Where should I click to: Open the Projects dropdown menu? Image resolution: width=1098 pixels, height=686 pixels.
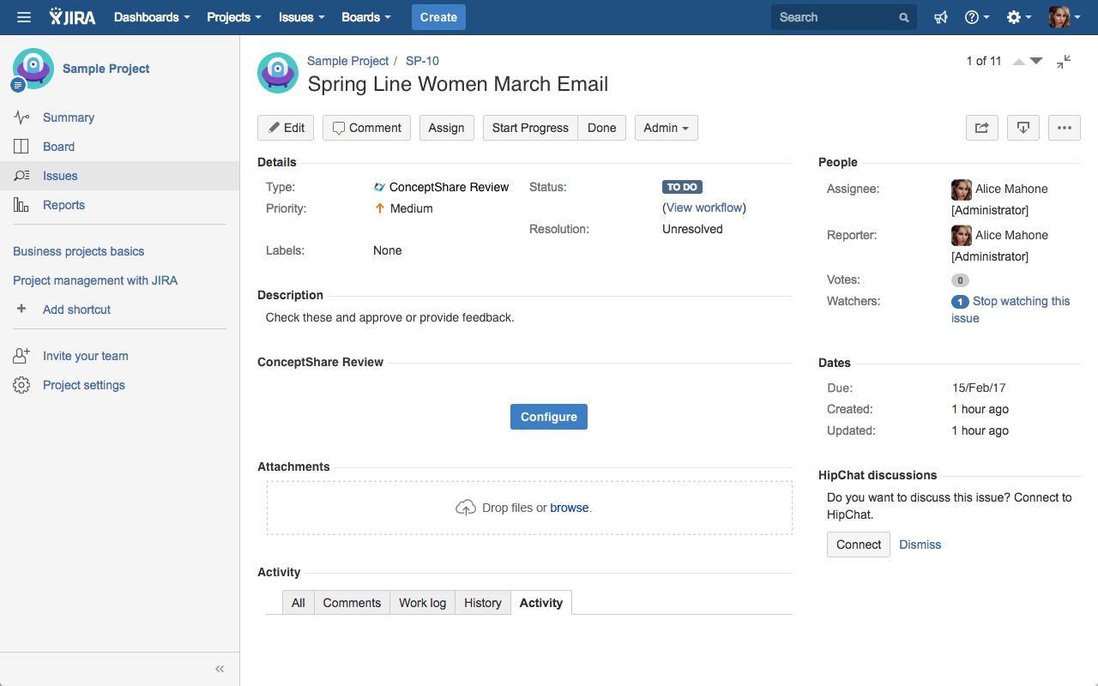pyautogui.click(x=233, y=17)
